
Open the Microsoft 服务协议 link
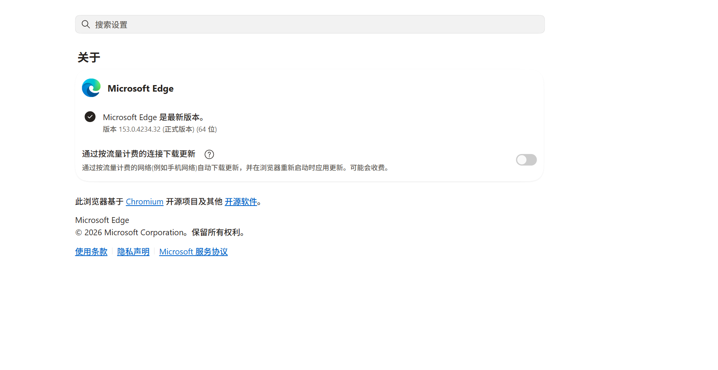[193, 252]
